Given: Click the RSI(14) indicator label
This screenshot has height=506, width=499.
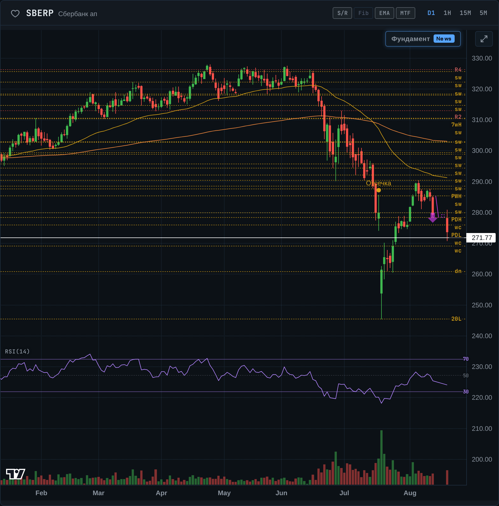Looking at the screenshot, I should click(x=17, y=351).
